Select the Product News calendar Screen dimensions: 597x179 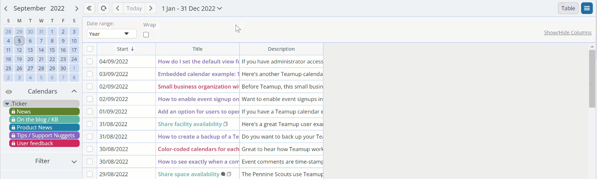pyautogui.click(x=44, y=127)
